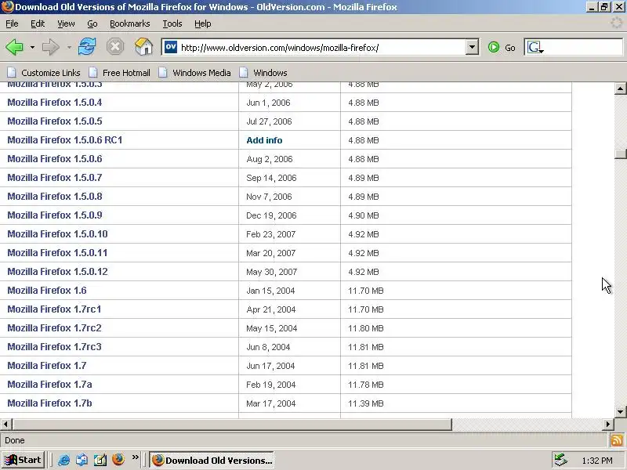
Task: Click the horizontal scrollbar thumb
Action: (232, 424)
